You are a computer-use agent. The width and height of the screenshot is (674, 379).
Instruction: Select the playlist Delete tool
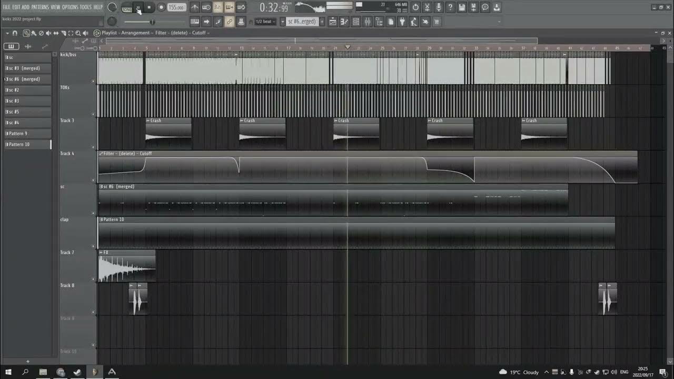[x=41, y=33]
